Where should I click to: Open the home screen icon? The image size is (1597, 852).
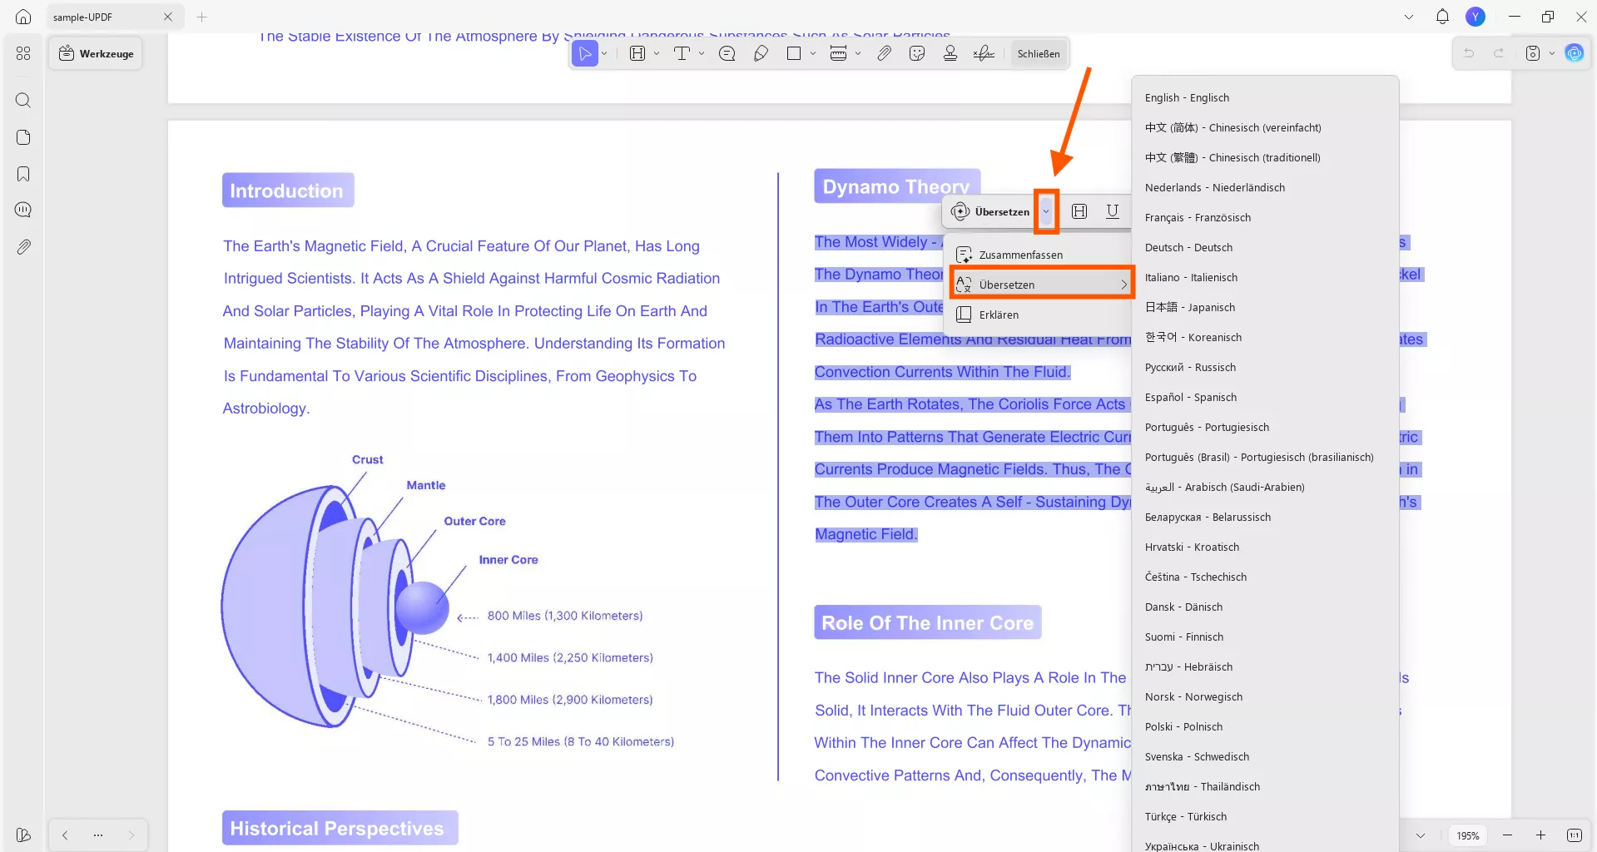(x=23, y=17)
